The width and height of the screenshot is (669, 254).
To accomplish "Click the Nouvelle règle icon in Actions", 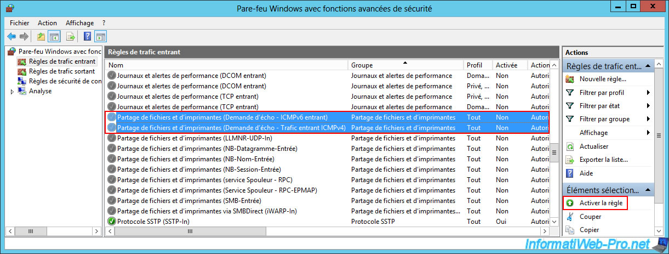I will click(x=570, y=79).
